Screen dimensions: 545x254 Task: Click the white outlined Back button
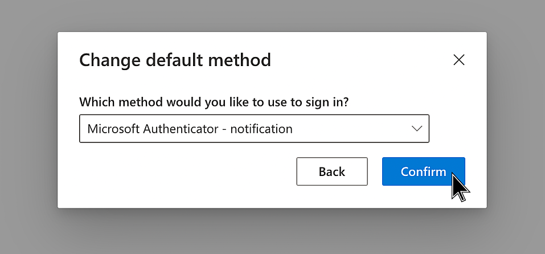[x=331, y=171]
